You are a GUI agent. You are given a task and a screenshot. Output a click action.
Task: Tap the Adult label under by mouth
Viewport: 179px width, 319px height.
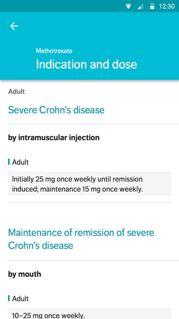point(20,299)
